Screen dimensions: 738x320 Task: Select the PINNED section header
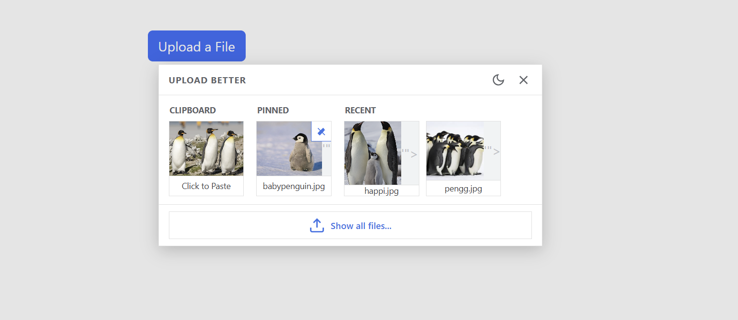click(x=273, y=110)
